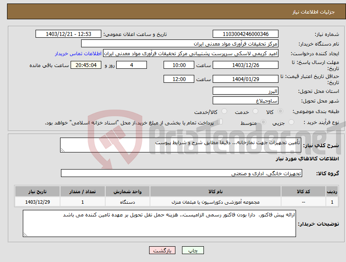Select the خدمت radio button

(x=255, y=111)
